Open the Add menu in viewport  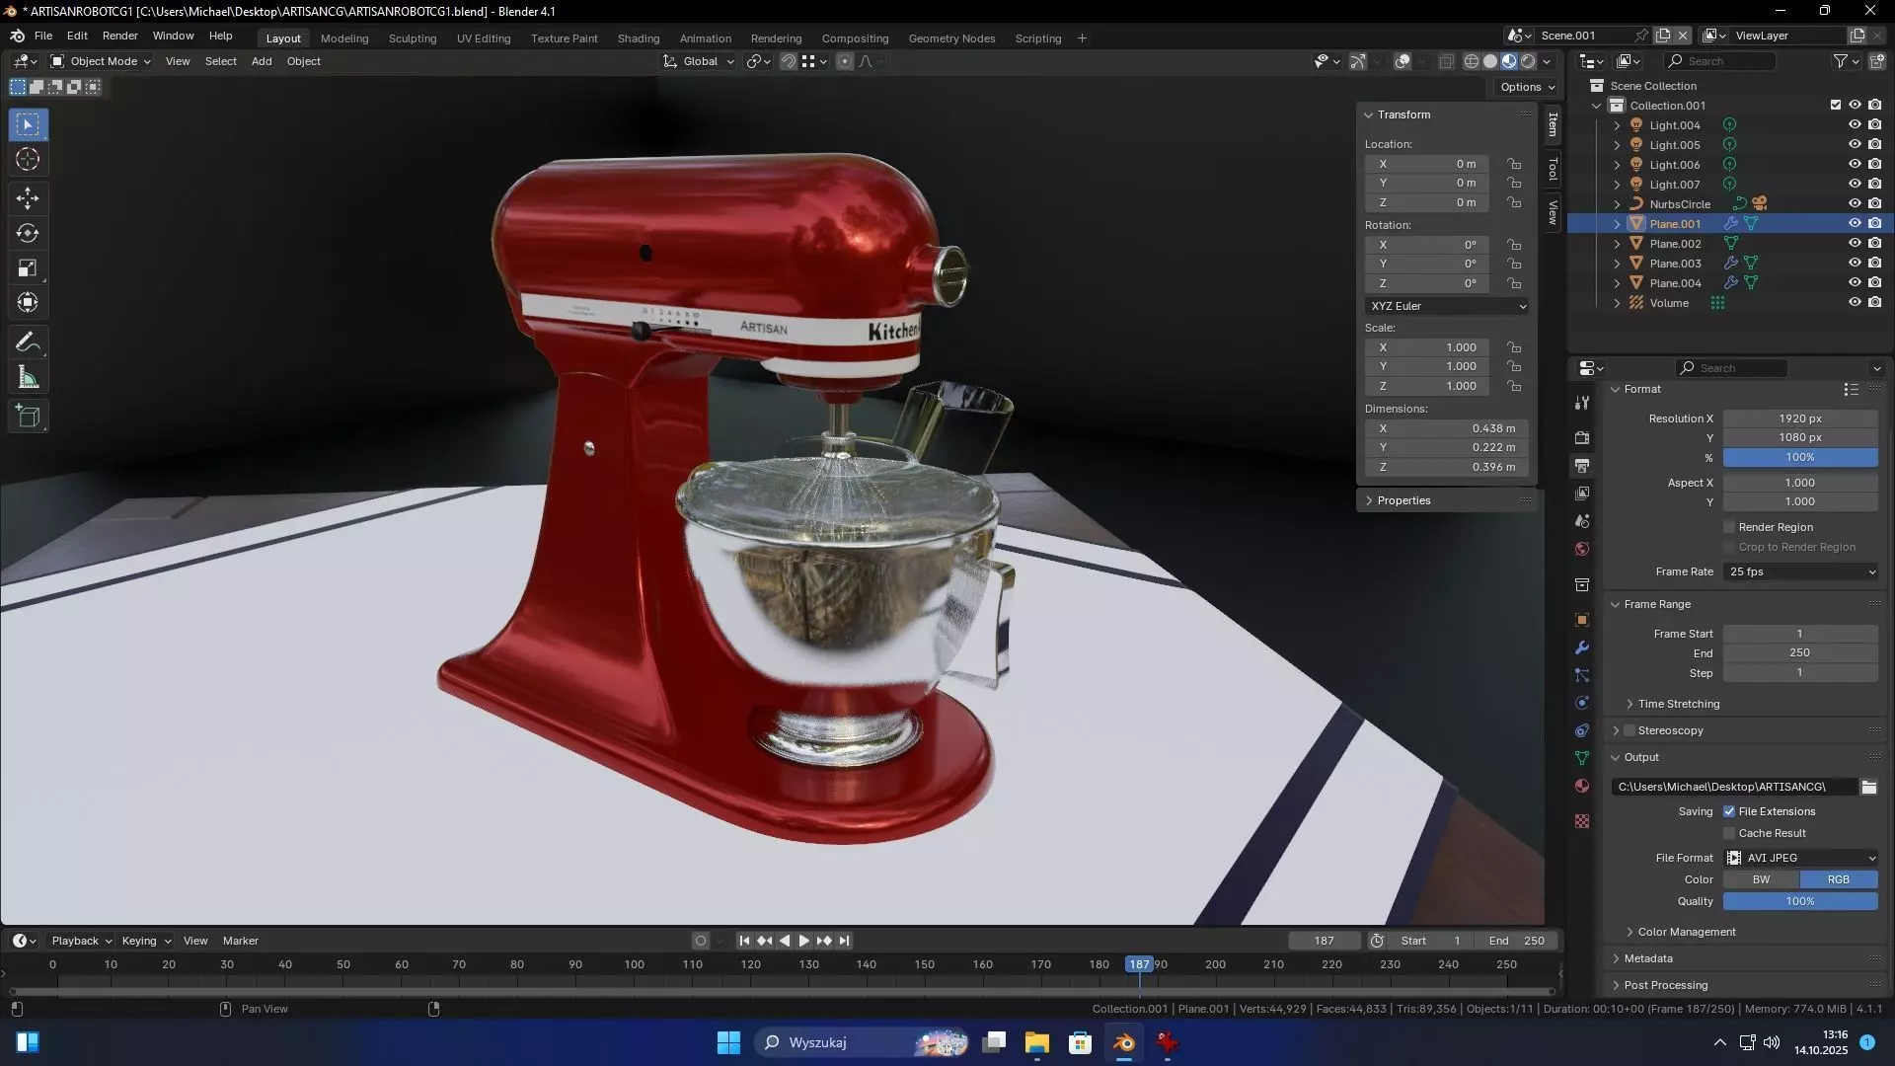tap(262, 61)
